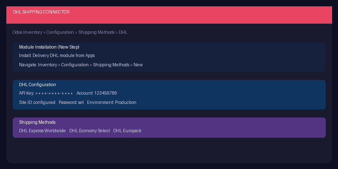Select the Environment Production entry
338x169 pixels.
112,102
